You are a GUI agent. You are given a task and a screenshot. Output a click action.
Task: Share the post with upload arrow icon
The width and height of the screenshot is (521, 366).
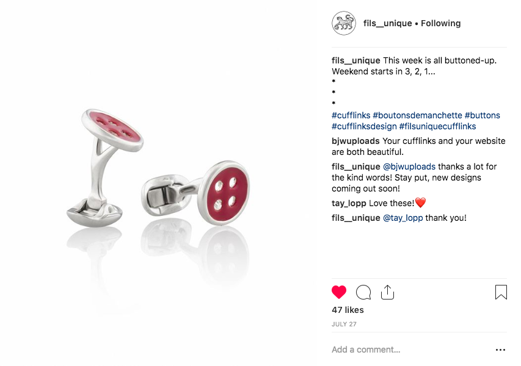point(387,292)
